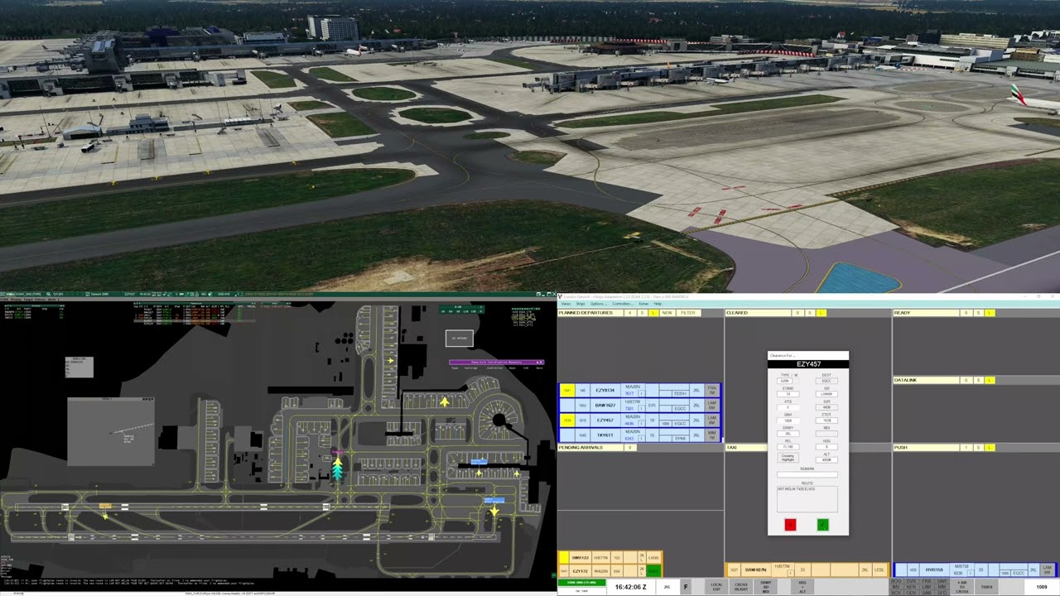
Task: Click + AIR TO CROSS button
Action: pyautogui.click(x=961, y=586)
